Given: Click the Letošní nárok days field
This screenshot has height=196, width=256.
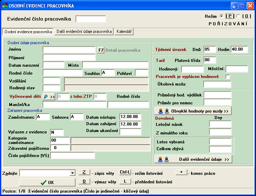Looking at the screenshot, I should point(220,124).
